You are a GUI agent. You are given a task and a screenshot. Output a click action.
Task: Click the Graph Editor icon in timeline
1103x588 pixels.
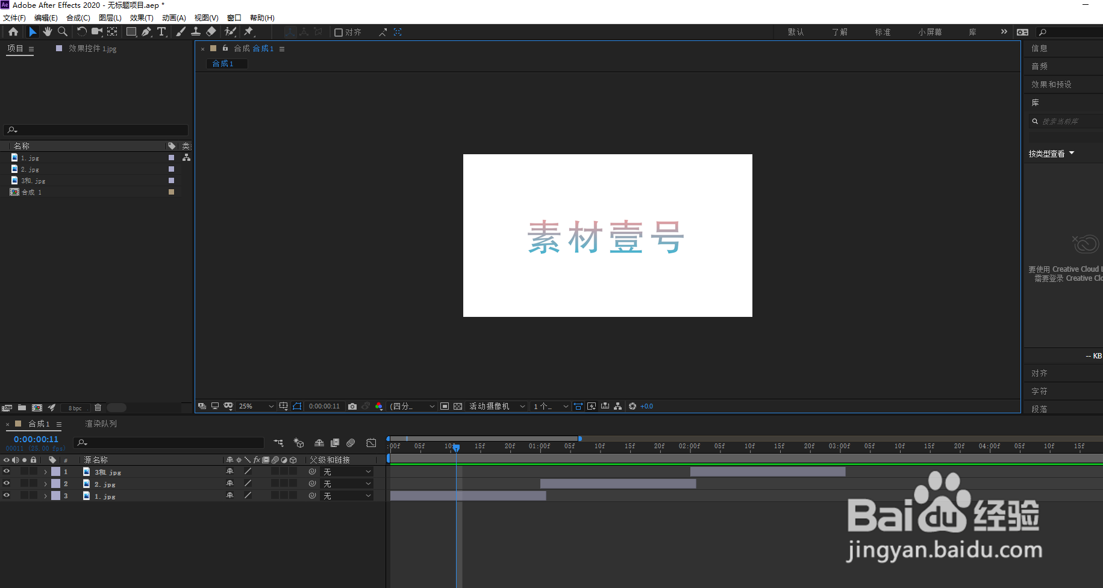[371, 443]
